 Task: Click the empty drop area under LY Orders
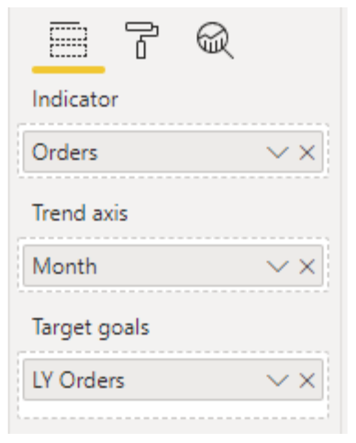(x=173, y=409)
